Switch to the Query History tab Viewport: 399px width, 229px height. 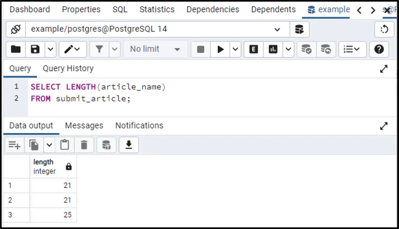[x=68, y=69]
